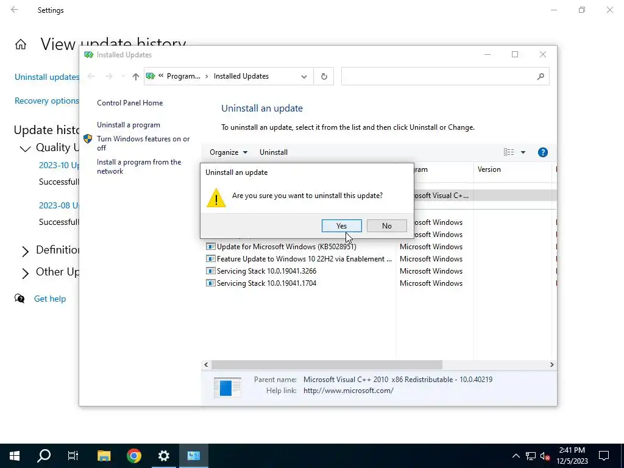Click the Uninstall toolbar button
Viewport: 624px width, 468px height.
(274, 152)
